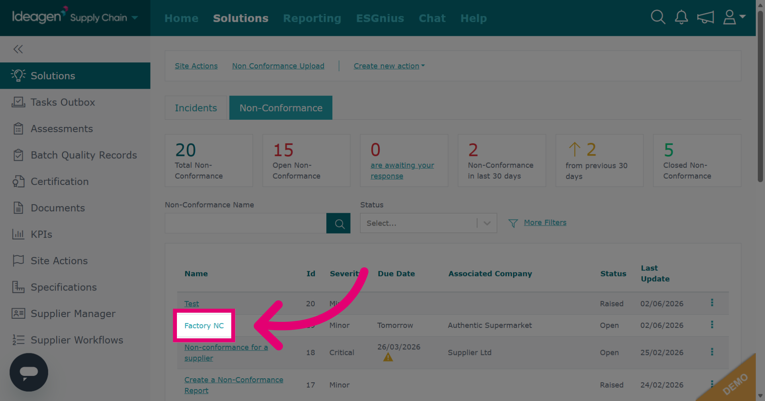Open row actions menu for Test
Viewport: 765px width, 401px height.
click(x=712, y=303)
